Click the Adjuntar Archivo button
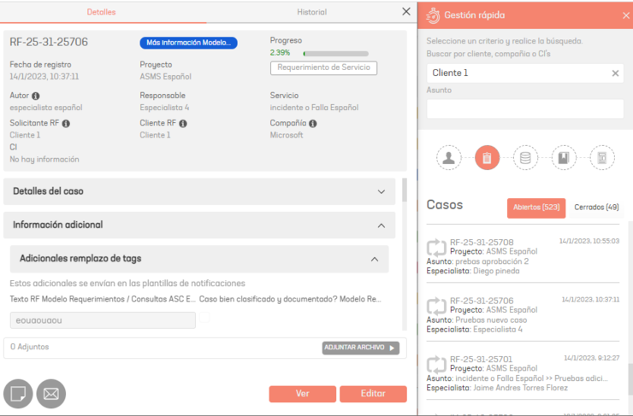Screen dimensions: 633x416 [360, 348]
